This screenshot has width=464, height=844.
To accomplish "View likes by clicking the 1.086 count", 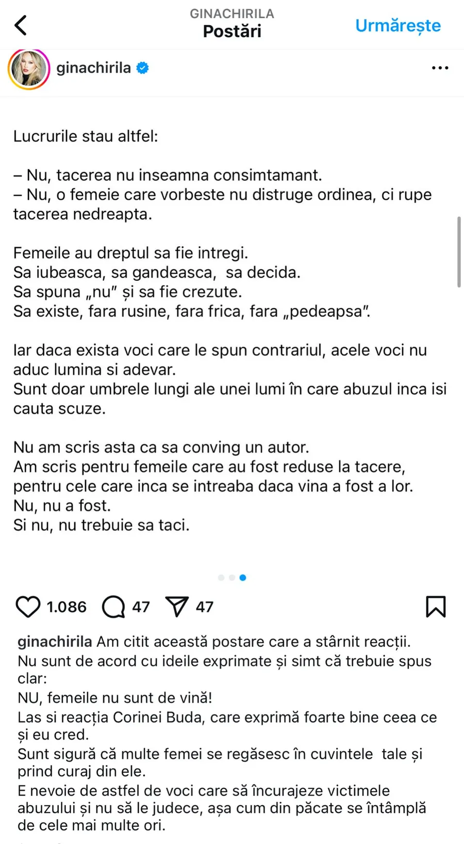I will [x=66, y=607].
